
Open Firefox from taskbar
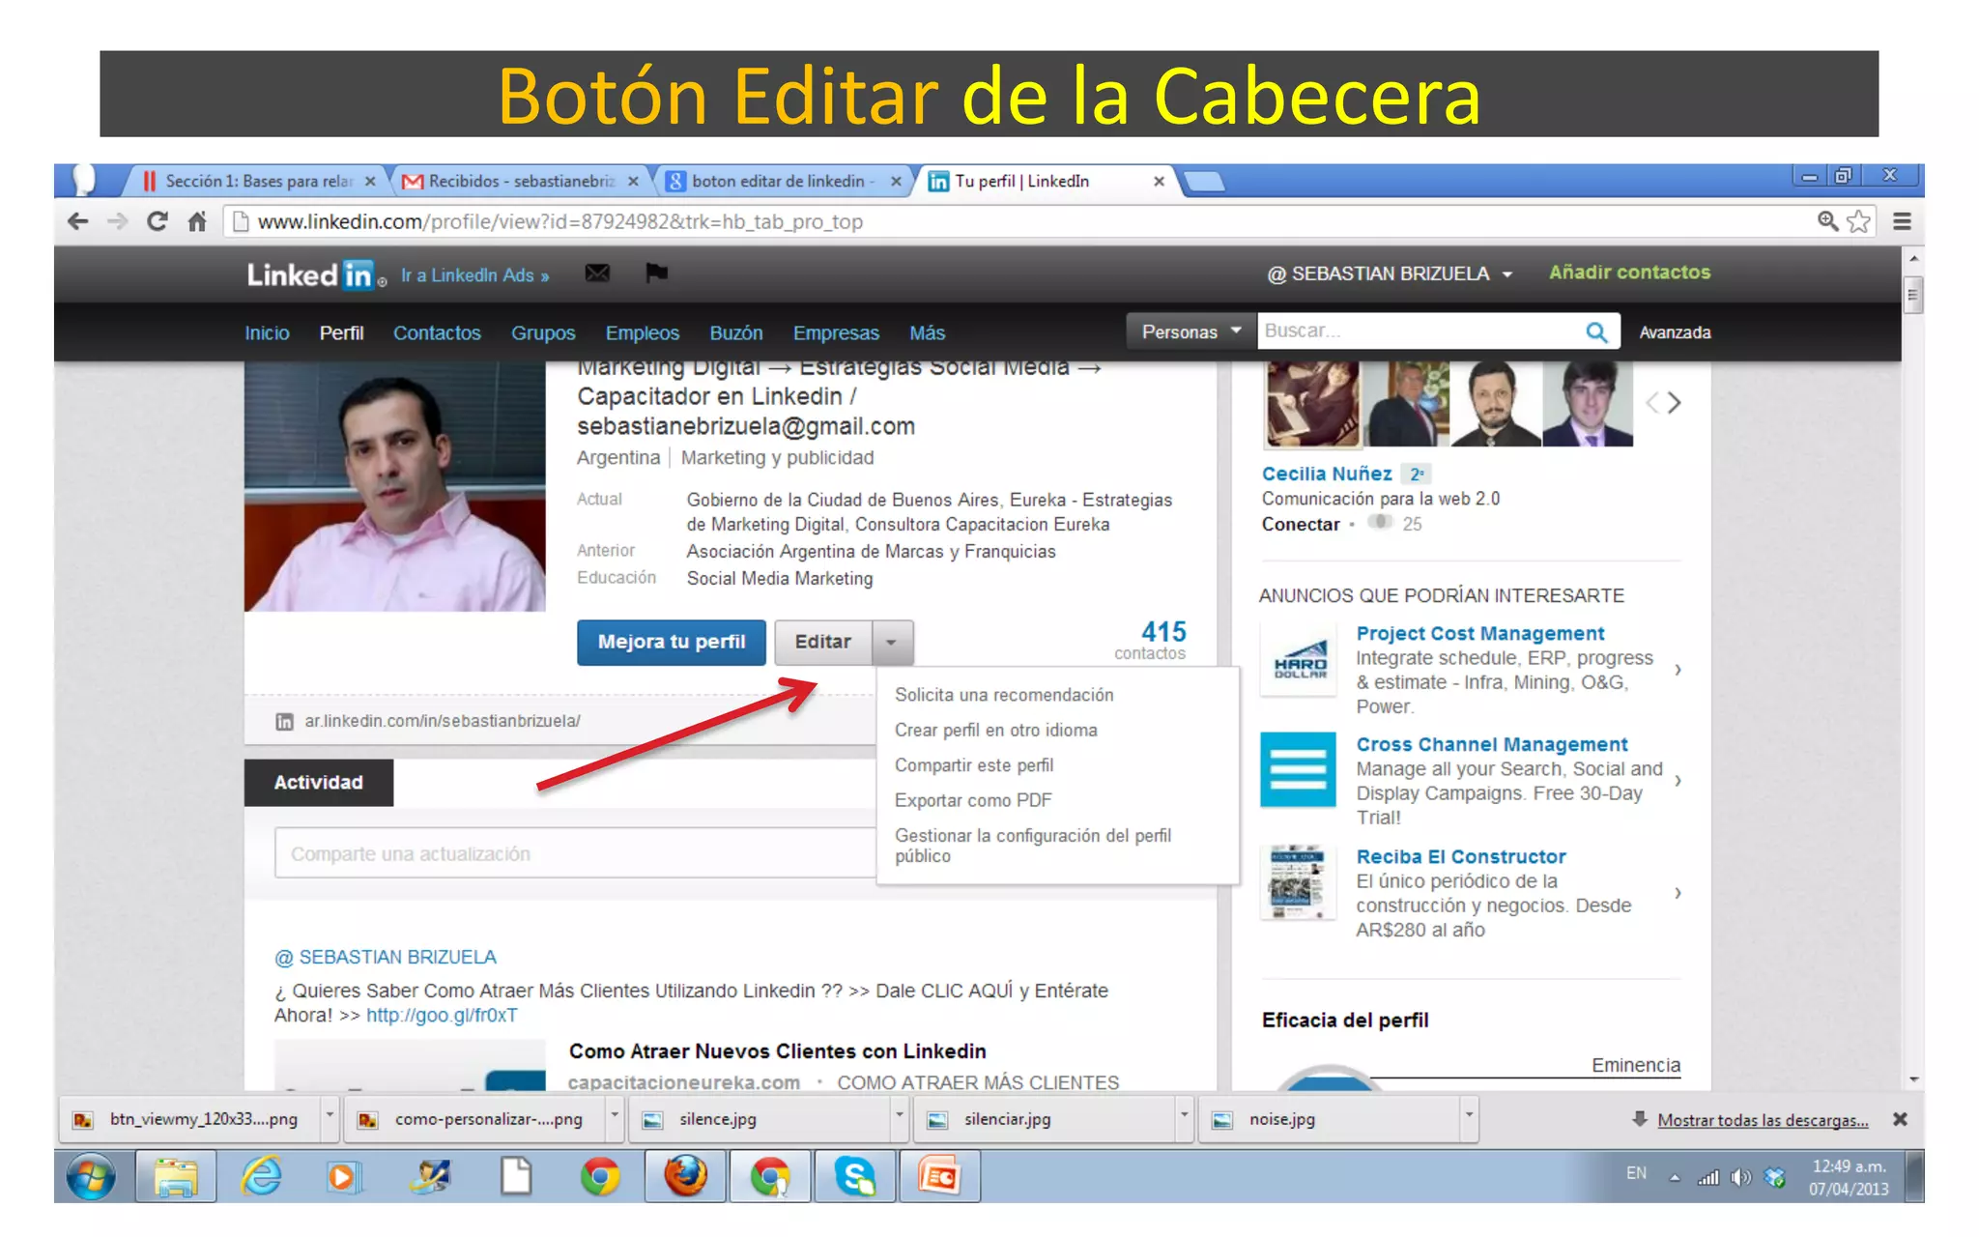[x=685, y=1177]
